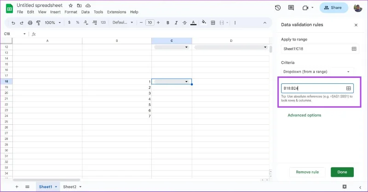Open the Data menu
Screen dimensions: 368x192
[86, 12]
